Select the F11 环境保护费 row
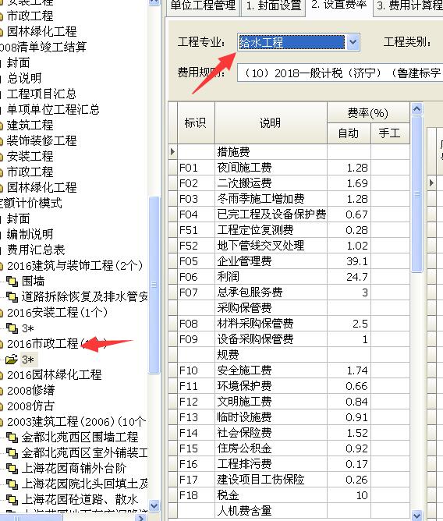Viewport: 443px width, 521px height. click(x=290, y=386)
